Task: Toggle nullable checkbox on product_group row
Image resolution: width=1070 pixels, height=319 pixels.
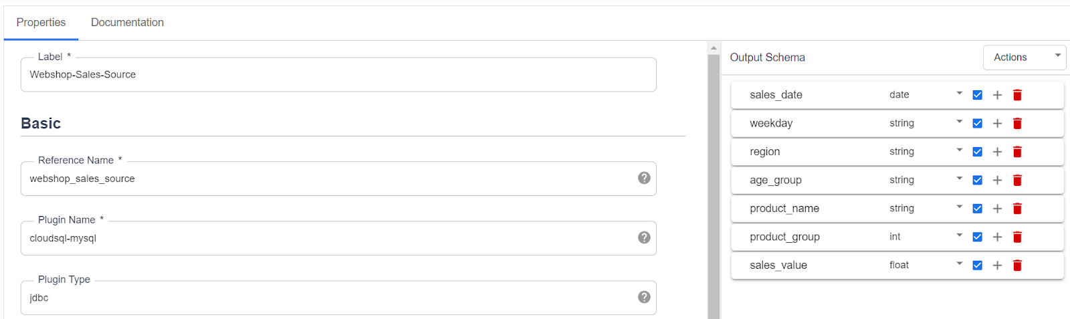Action: click(977, 237)
